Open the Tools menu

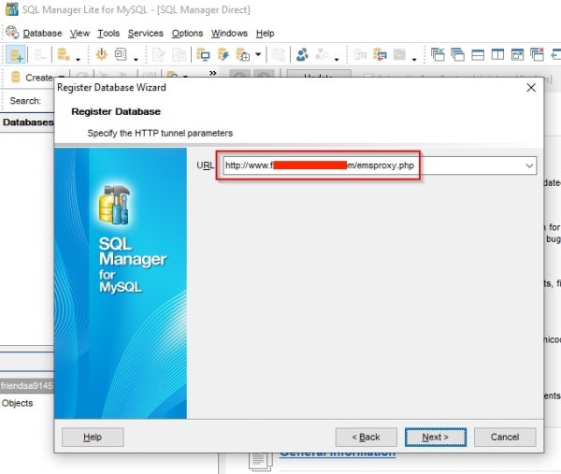click(x=108, y=34)
